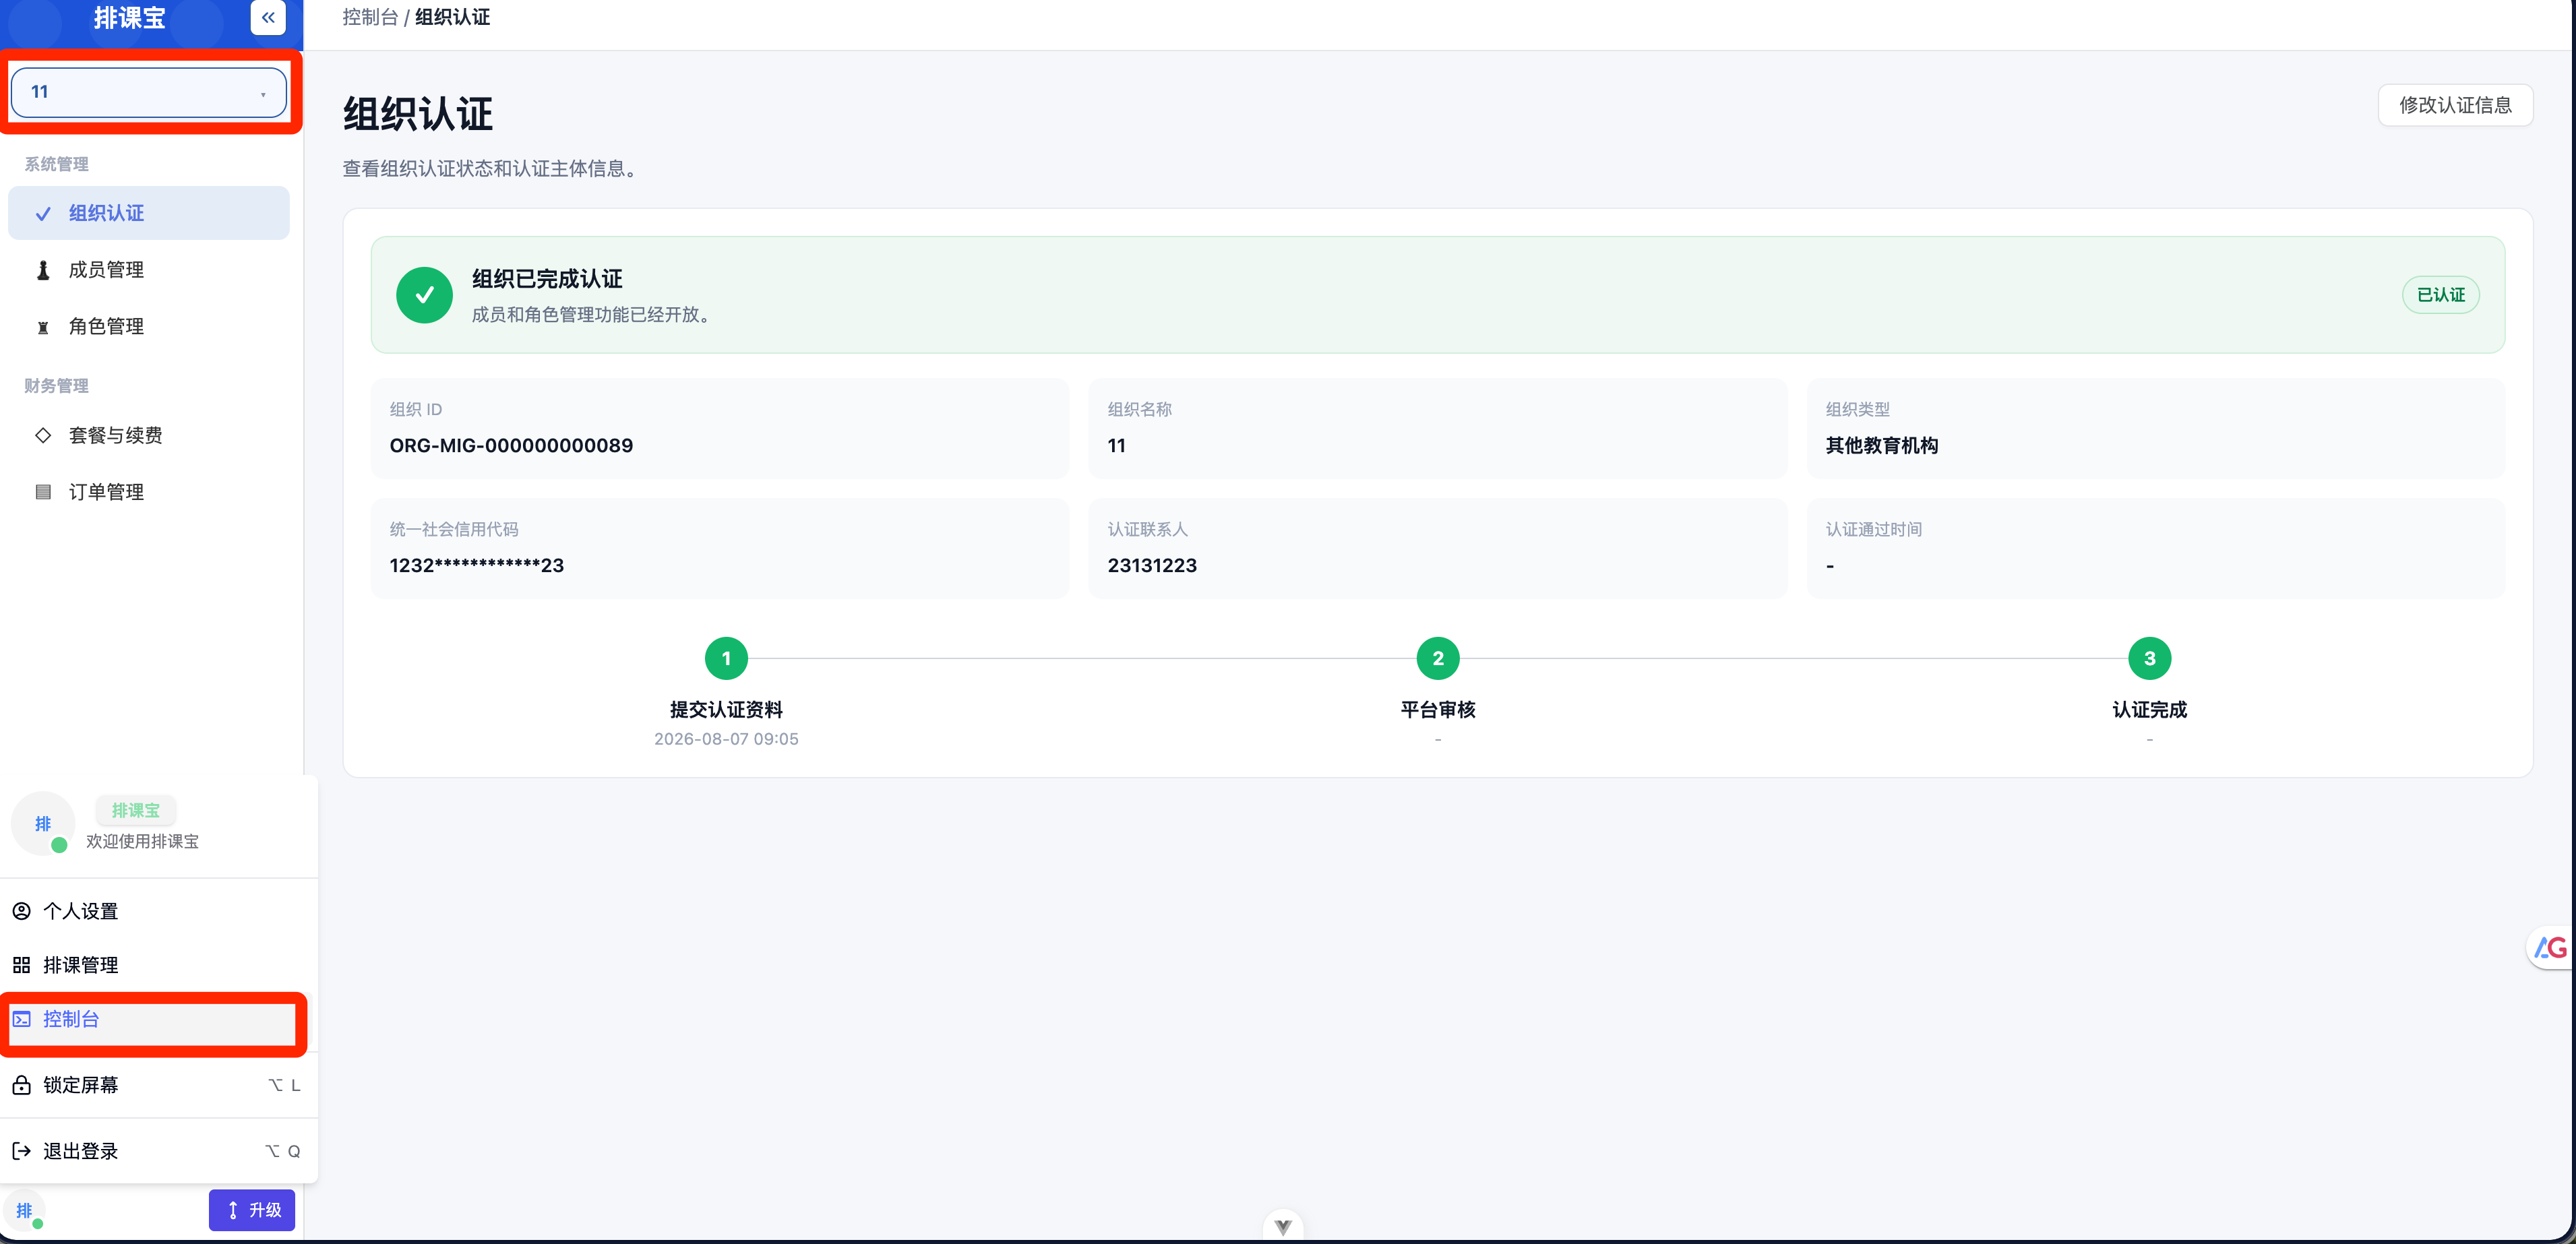
Task: Collapse the sidebar with double-chevron icon
Action: (268, 17)
